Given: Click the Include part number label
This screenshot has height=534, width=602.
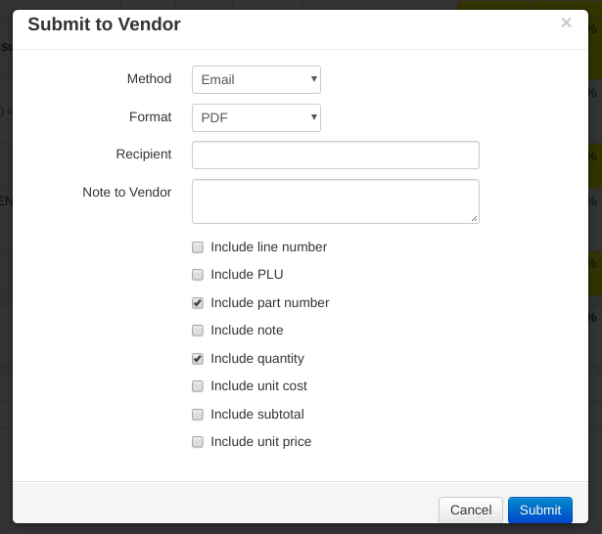Looking at the screenshot, I should coord(269,303).
